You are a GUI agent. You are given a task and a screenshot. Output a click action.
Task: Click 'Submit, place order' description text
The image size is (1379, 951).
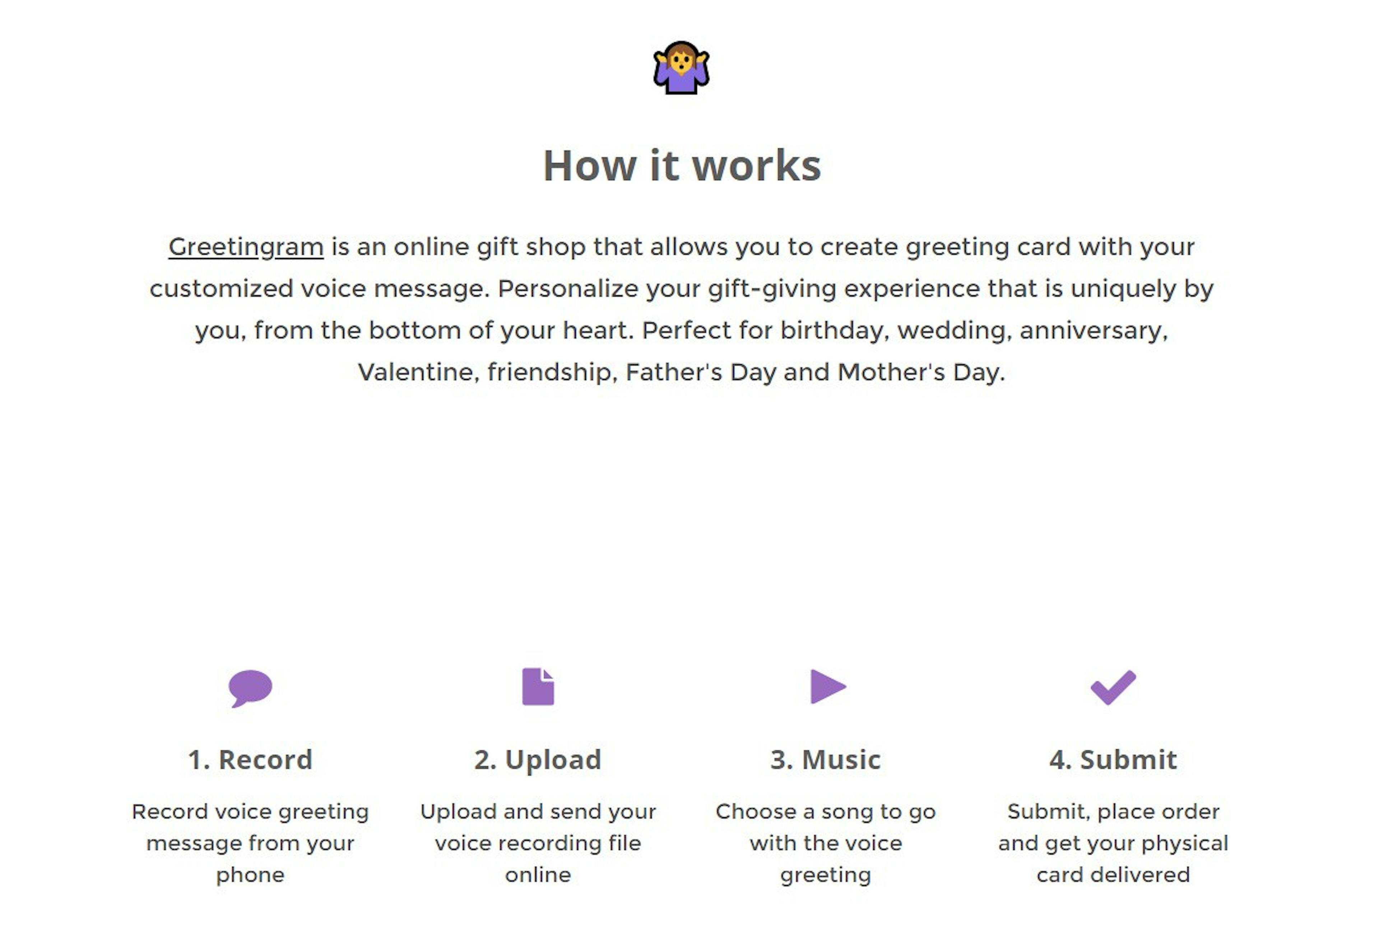[x=1113, y=811]
